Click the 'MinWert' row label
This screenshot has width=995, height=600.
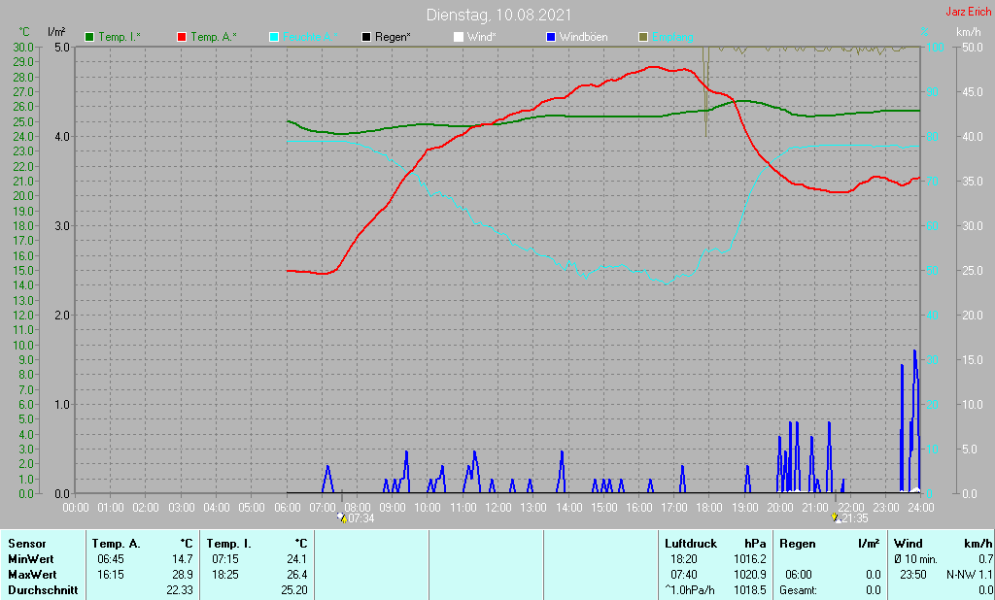coord(30,559)
